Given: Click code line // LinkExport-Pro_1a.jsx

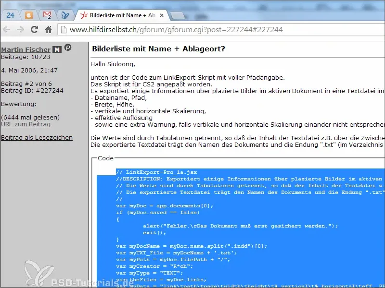Looking at the screenshot, I should pyautogui.click(x=156, y=172).
